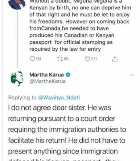This screenshot has height=161, width=140.
Task: Share the tweet using upload icon
Action: [x=115, y=59]
